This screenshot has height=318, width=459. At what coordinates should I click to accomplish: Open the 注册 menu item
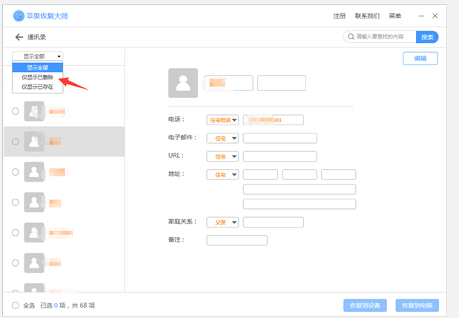340,16
